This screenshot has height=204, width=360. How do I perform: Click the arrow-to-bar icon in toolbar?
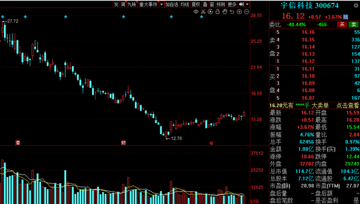pyautogui.click(x=241, y=4)
